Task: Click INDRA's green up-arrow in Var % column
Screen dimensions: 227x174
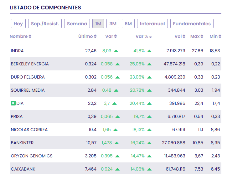Action: (x=149, y=51)
